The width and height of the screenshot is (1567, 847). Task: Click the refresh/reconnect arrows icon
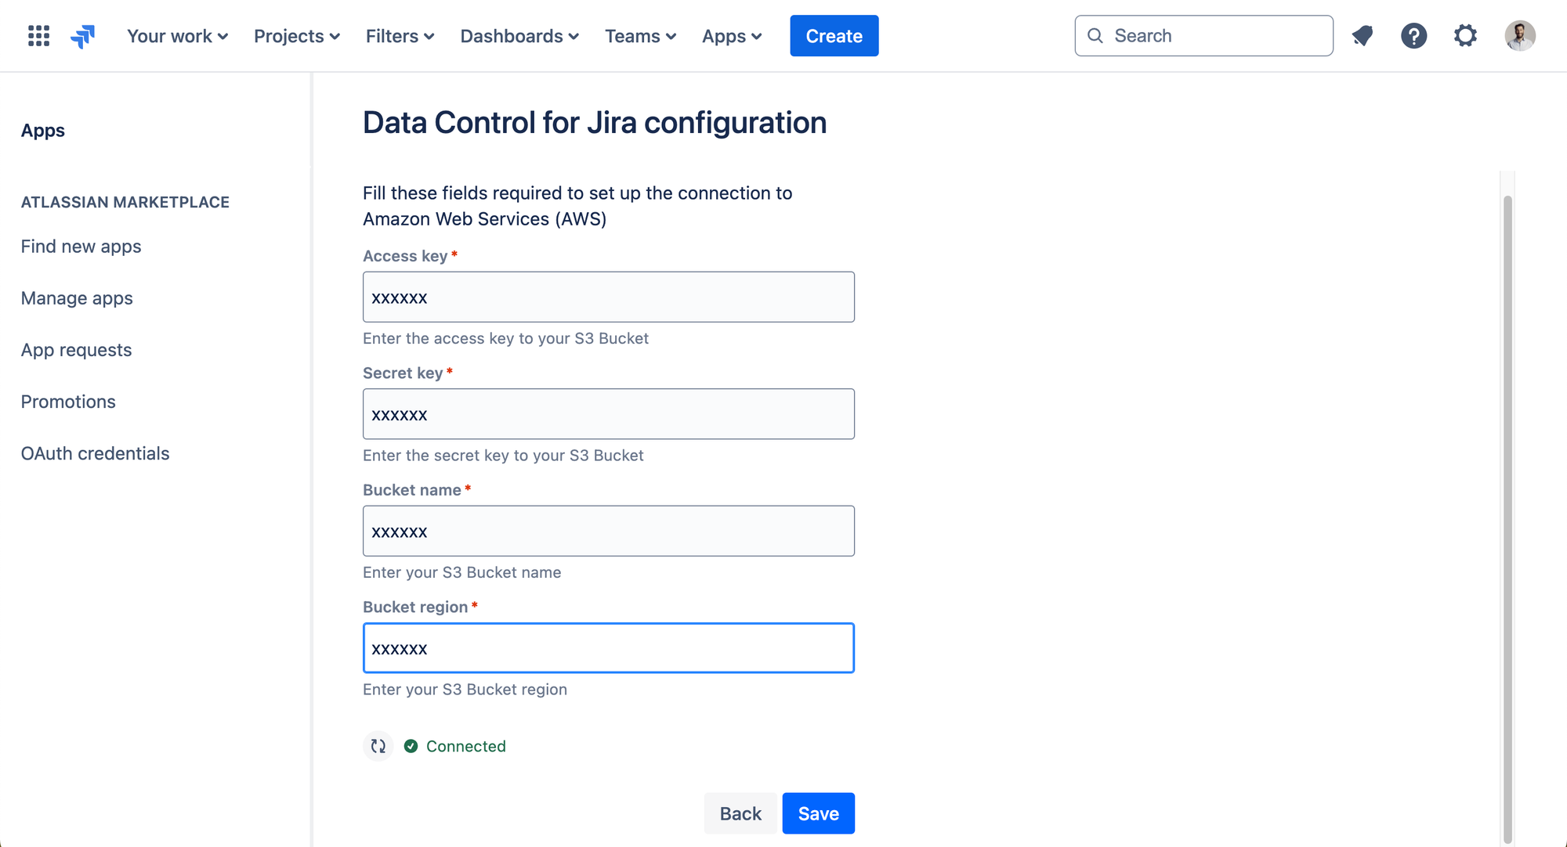pyautogui.click(x=378, y=746)
